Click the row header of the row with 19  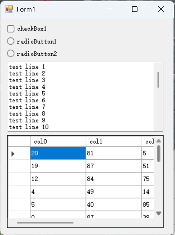[19, 166]
